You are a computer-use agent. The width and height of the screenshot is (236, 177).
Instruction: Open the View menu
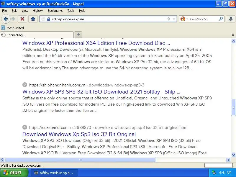25,11
